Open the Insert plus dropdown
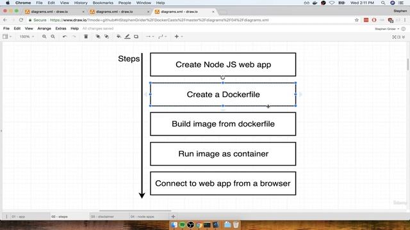 (178, 37)
